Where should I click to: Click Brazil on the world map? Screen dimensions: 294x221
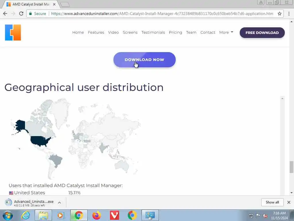56,161
